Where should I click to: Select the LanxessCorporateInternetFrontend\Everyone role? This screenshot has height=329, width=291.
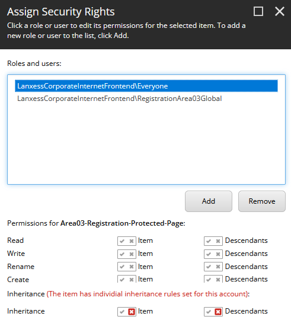point(146,86)
